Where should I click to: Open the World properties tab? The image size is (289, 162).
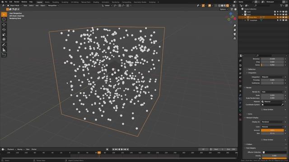tap(240, 81)
